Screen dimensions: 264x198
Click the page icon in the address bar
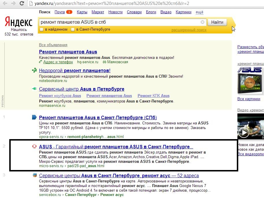click(31, 3)
